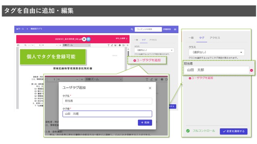Open the 自動ズーム dropdown in the enlarged dialog view
The width and height of the screenshot is (257, 144).
pos(104,79)
